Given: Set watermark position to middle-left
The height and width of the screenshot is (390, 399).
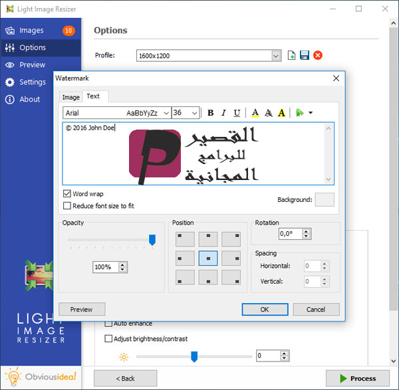Looking at the screenshot, I should (185, 258).
